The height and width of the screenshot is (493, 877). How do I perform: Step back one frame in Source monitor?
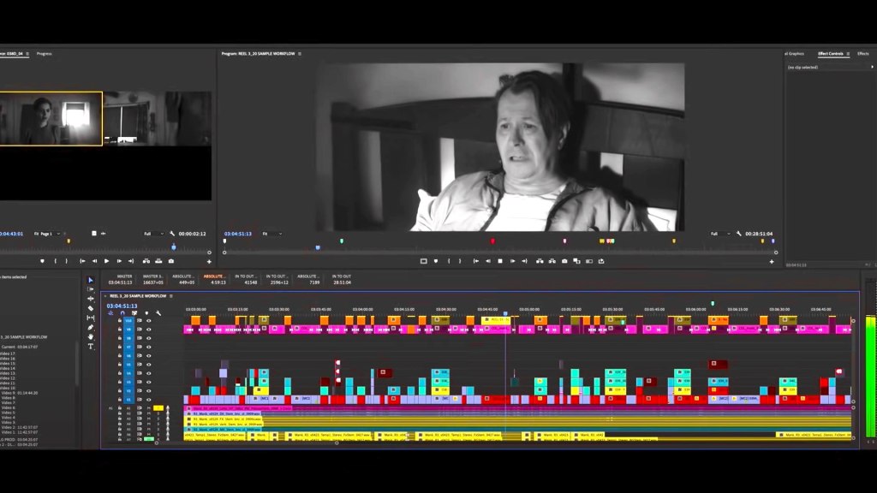[x=94, y=261]
